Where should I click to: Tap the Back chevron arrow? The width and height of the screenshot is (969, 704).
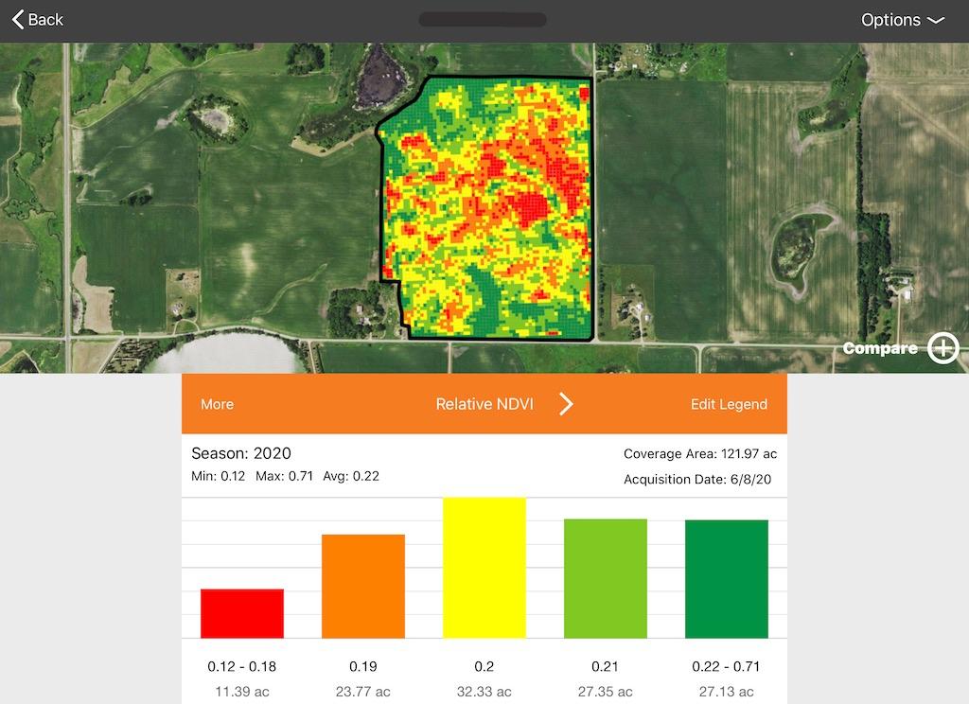pyautogui.click(x=18, y=20)
